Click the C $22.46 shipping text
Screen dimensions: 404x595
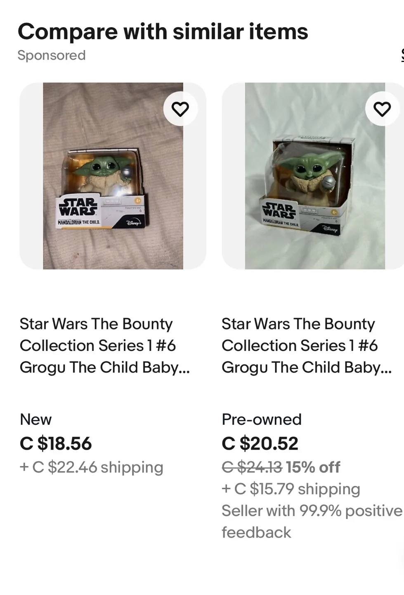[91, 467]
